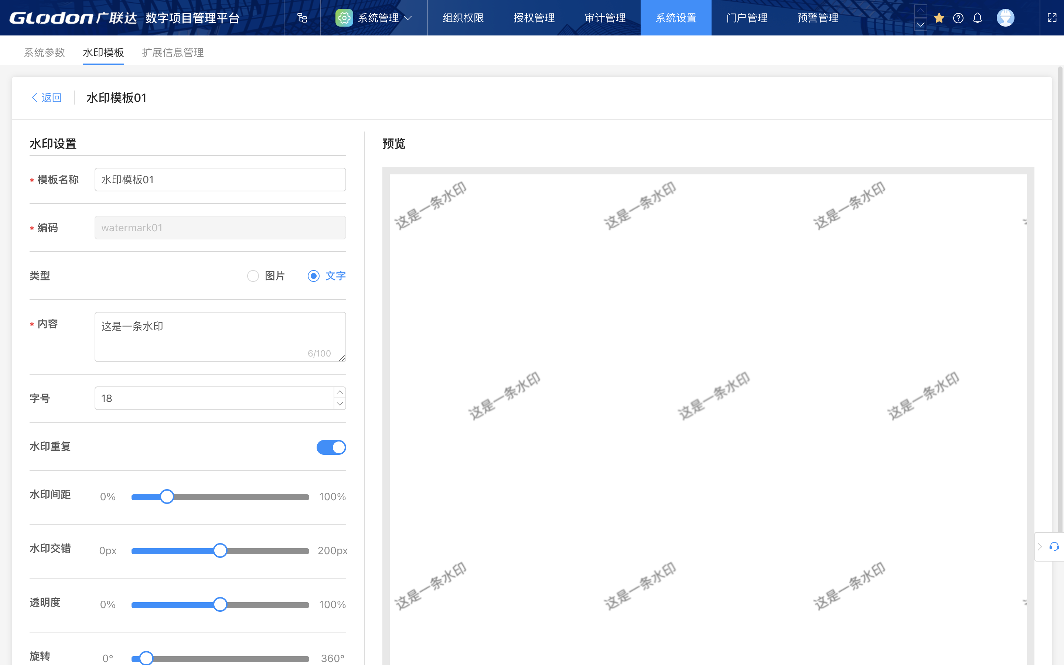The height and width of the screenshot is (665, 1064).
Task: Open the help question mark icon
Action: click(958, 18)
